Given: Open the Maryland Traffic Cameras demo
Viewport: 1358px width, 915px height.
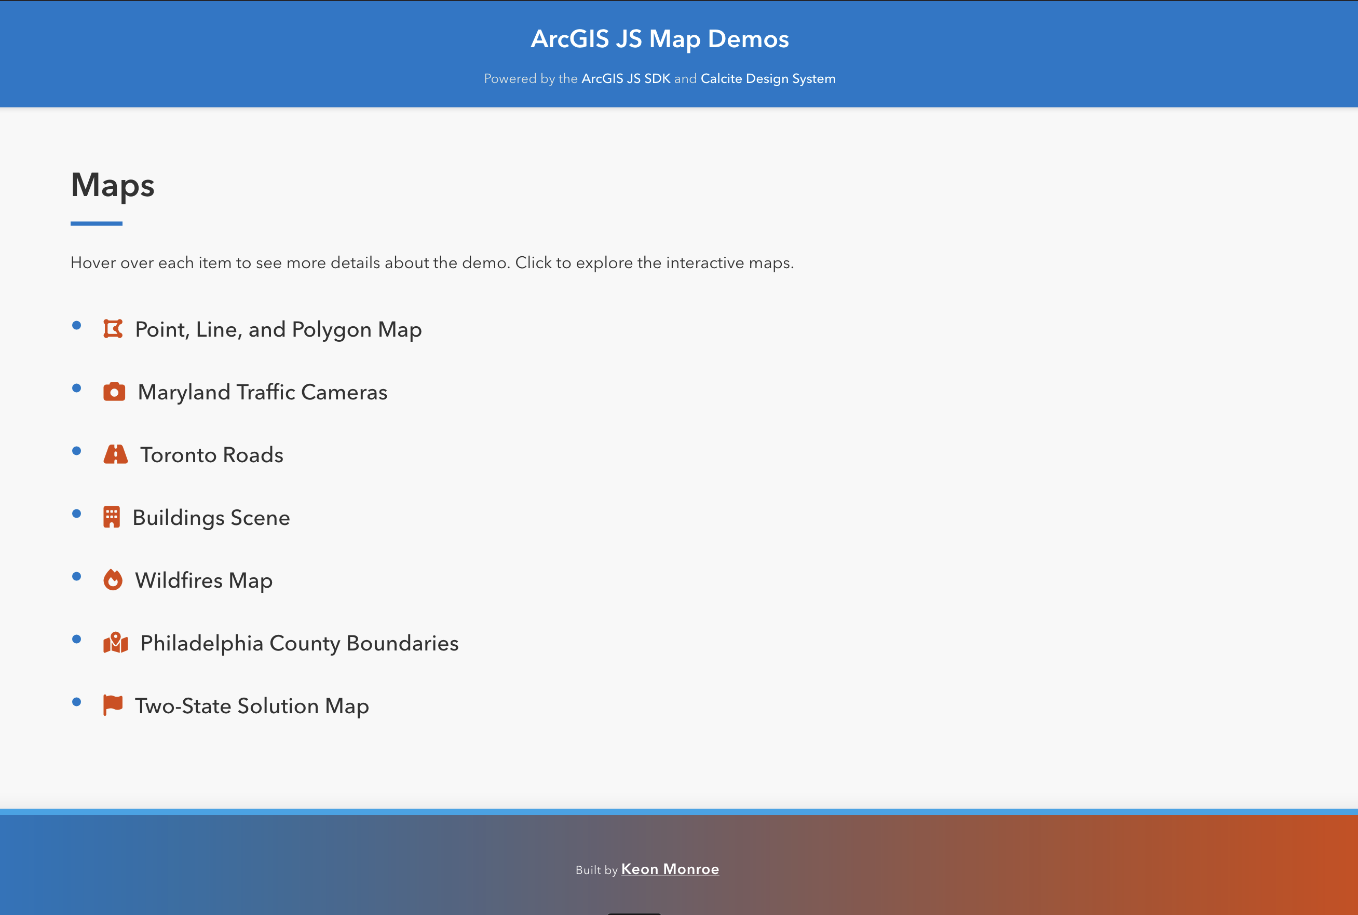Looking at the screenshot, I should 262,392.
